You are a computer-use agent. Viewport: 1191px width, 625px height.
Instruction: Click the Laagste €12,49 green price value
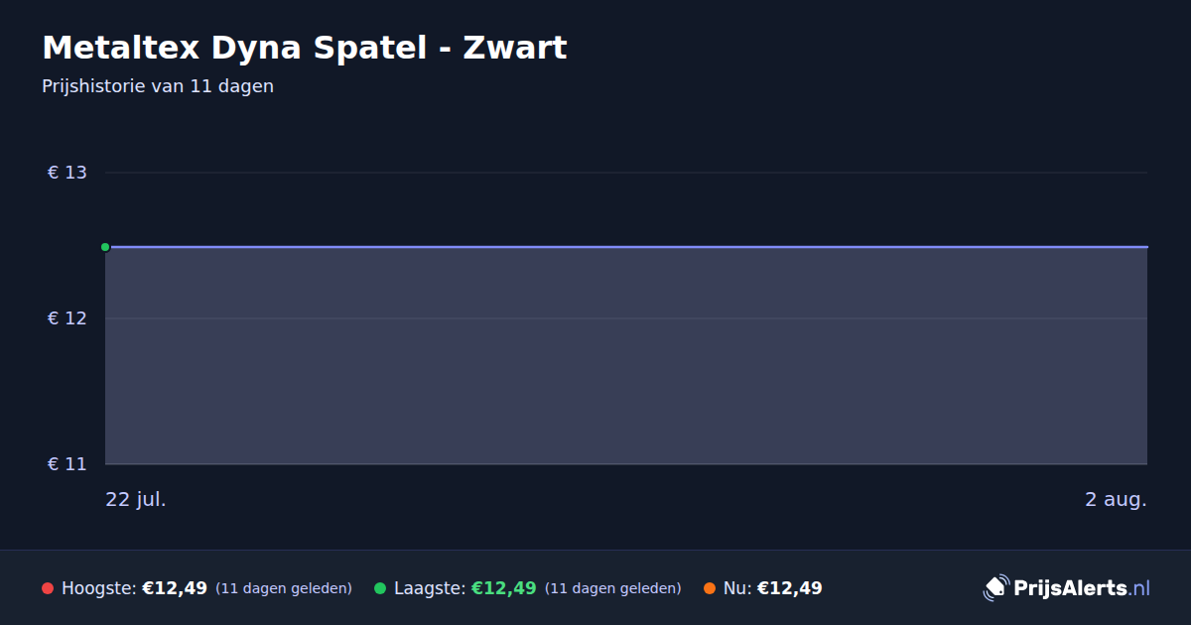[x=504, y=588]
